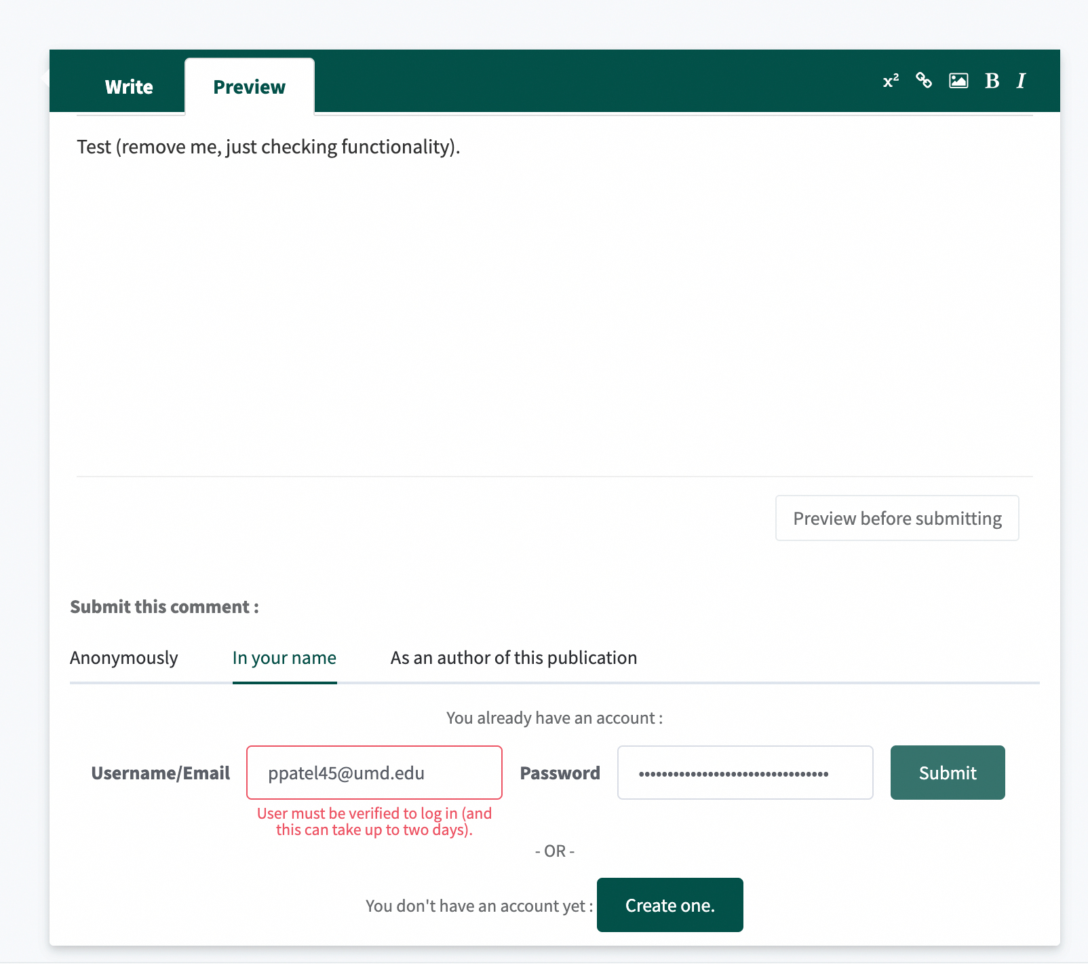
Task: Choose the Anonymously submission option
Action: [x=123, y=658]
